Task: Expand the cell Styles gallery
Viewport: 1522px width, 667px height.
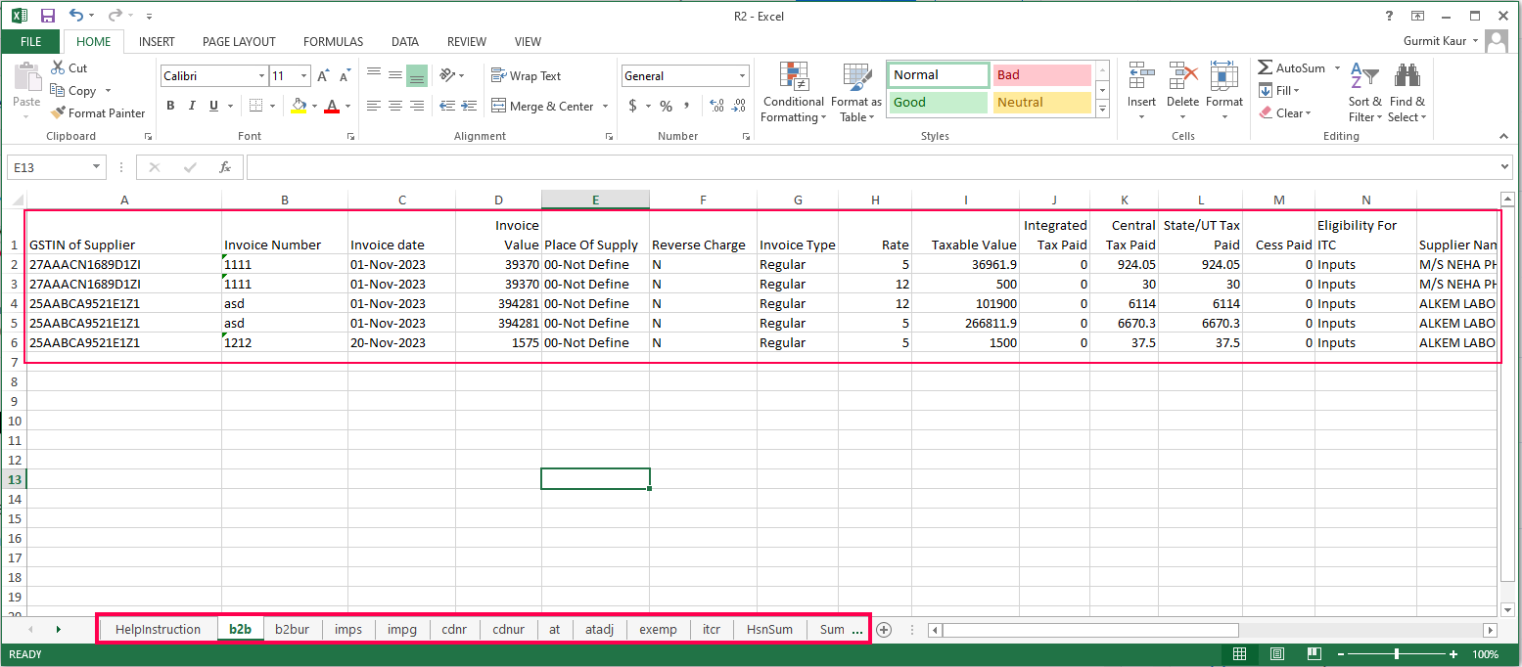Action: click(x=1103, y=111)
